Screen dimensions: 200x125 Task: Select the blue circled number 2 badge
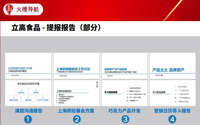click(77, 119)
